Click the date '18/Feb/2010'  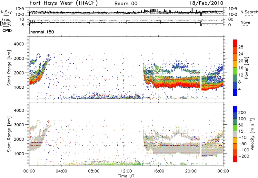tap(206, 3)
